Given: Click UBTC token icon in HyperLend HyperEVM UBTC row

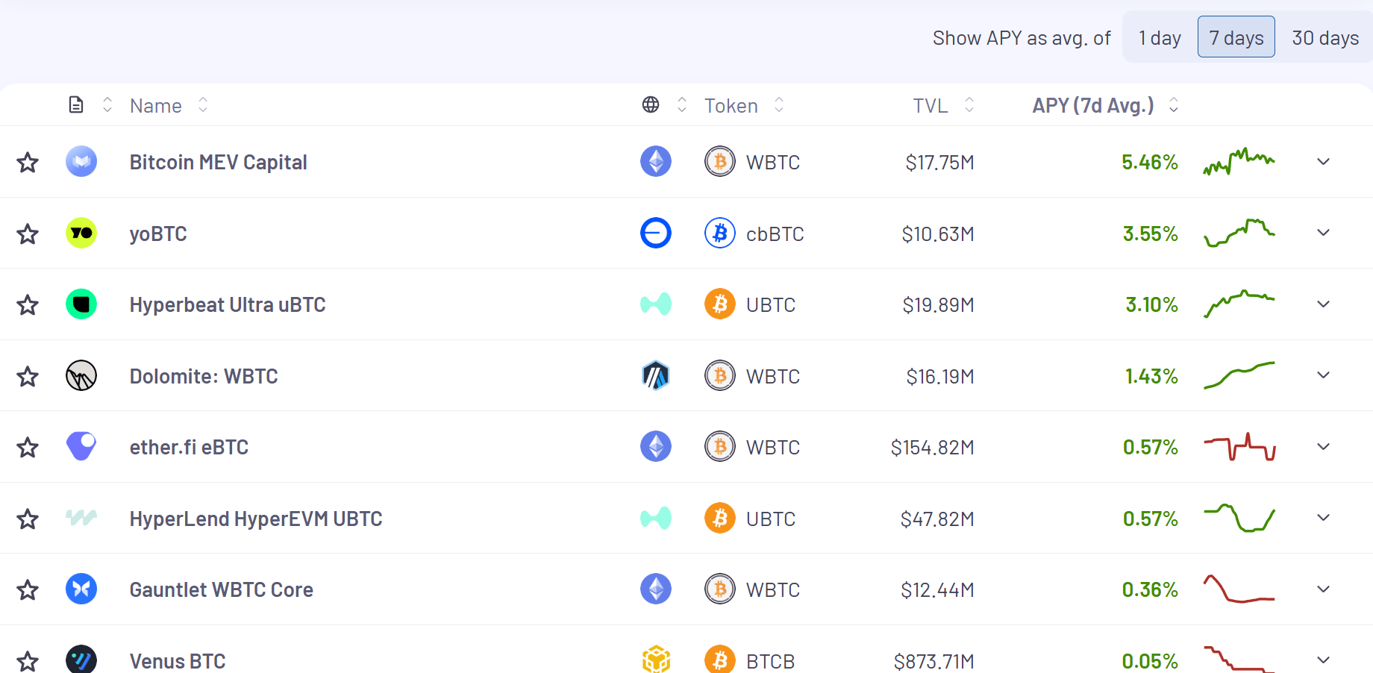Looking at the screenshot, I should [x=720, y=518].
